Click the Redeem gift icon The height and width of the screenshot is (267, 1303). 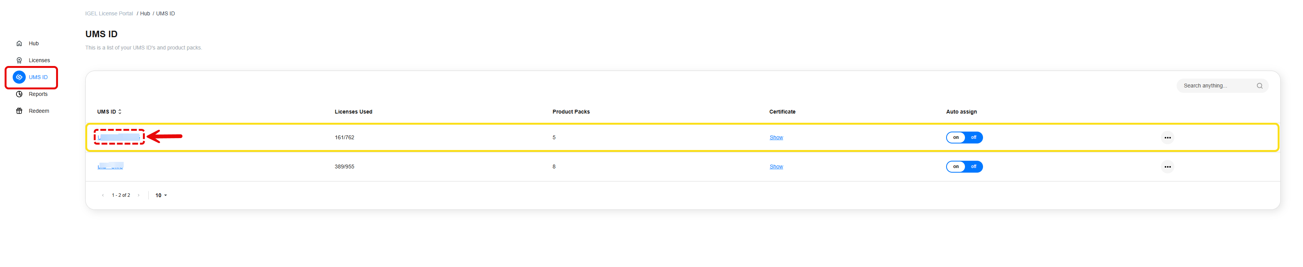coord(19,111)
